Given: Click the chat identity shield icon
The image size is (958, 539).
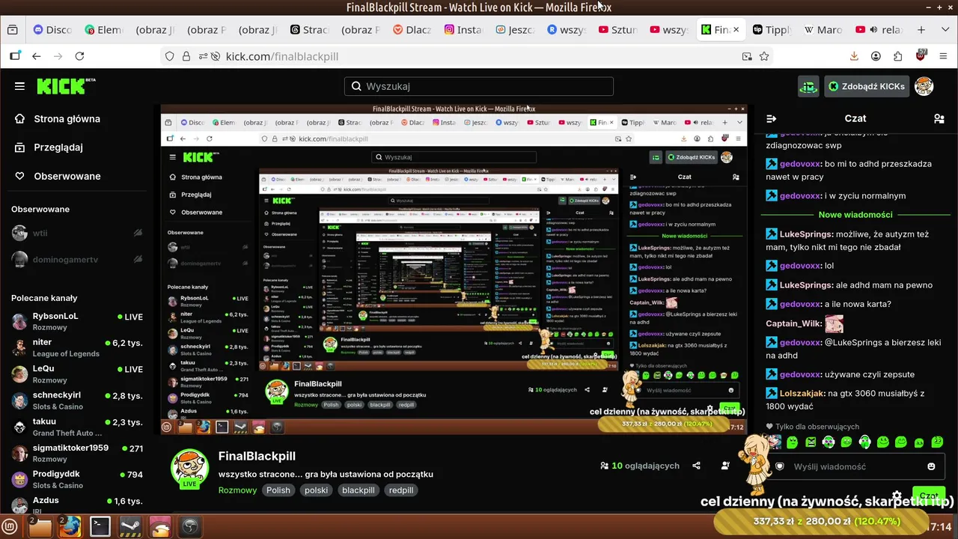Looking at the screenshot, I should (x=779, y=466).
